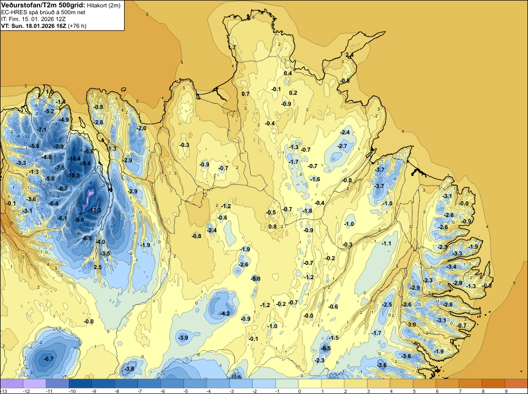Click the -2.8 temperature label
The height and width of the screenshot is (394, 528).
(98, 122)
